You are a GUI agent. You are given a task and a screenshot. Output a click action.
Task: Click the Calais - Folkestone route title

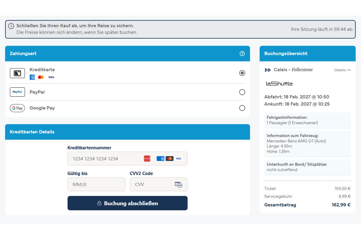(293, 70)
